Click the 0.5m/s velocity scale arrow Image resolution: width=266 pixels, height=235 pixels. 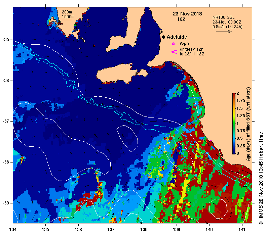point(224,32)
